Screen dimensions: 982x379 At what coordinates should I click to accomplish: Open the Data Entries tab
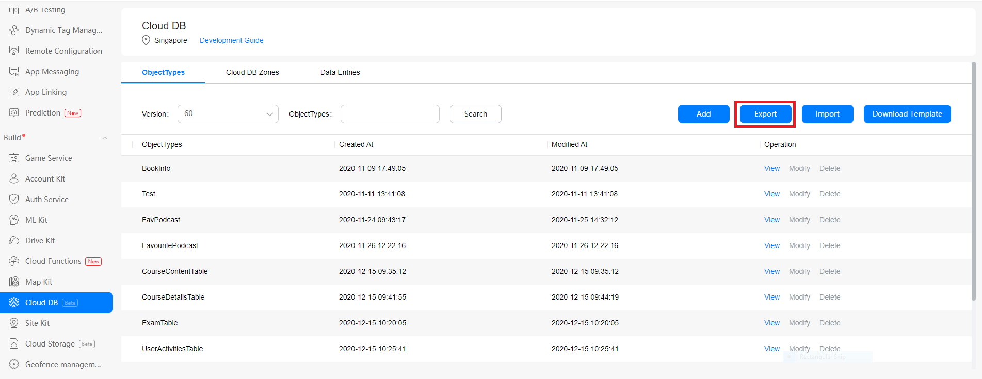(340, 72)
